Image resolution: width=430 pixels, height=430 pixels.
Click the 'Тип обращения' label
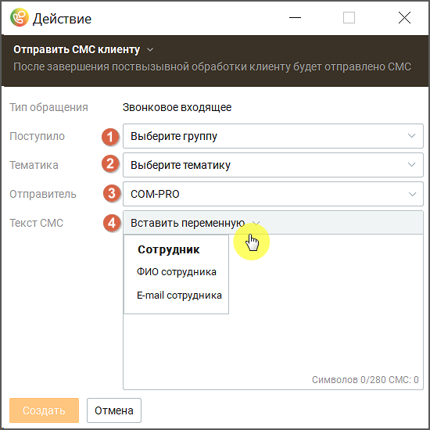48,107
